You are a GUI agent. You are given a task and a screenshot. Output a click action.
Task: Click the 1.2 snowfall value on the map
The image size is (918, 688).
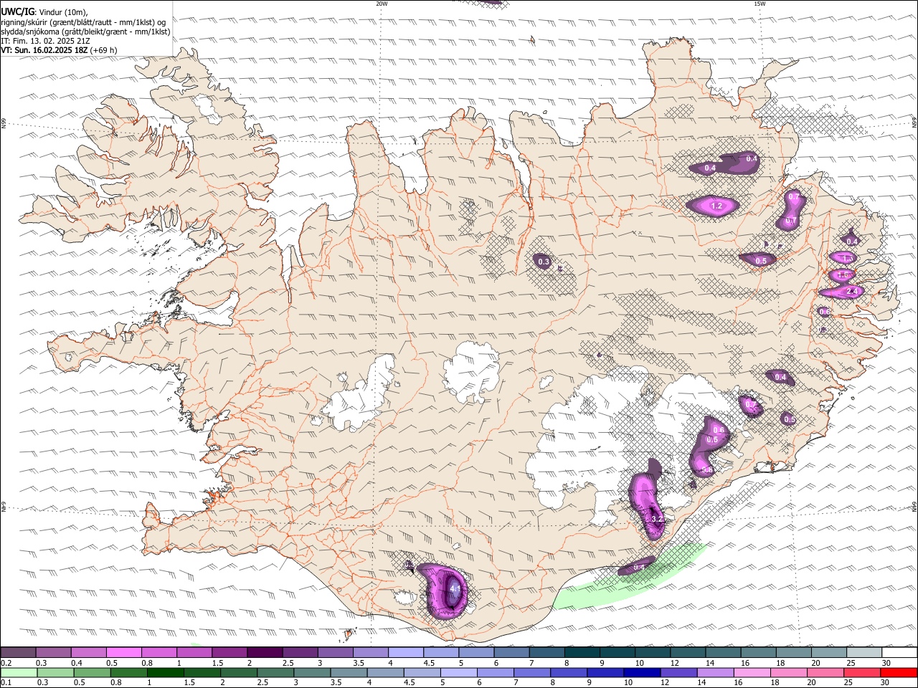pos(716,206)
